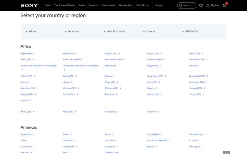Screen dimensions: 247x154
Task: Expand the View All dropdown
Action: 142,5
